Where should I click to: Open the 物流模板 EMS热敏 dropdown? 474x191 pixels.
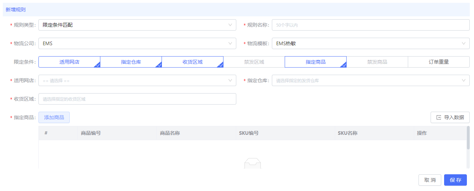click(371, 43)
